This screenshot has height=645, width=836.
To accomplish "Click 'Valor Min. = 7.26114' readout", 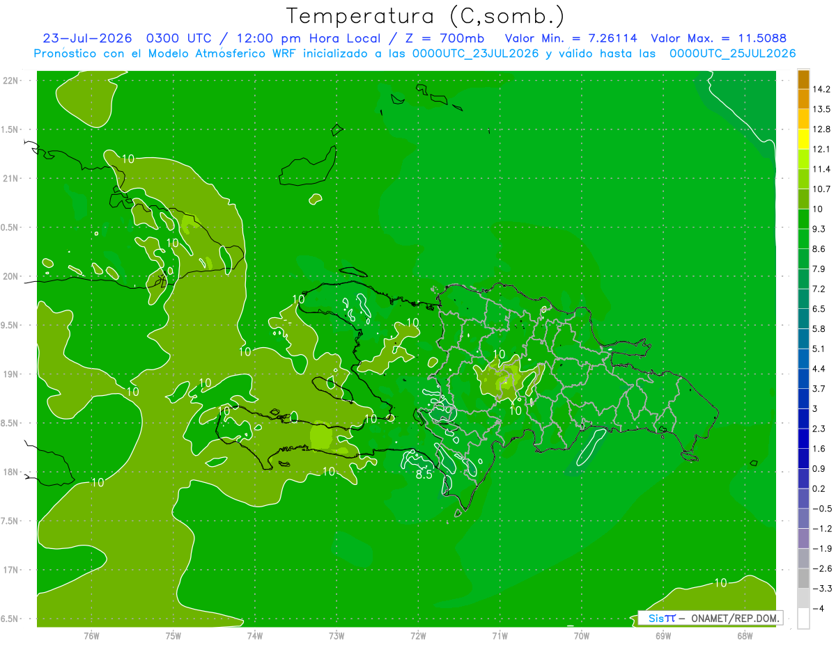I will click(x=571, y=38).
